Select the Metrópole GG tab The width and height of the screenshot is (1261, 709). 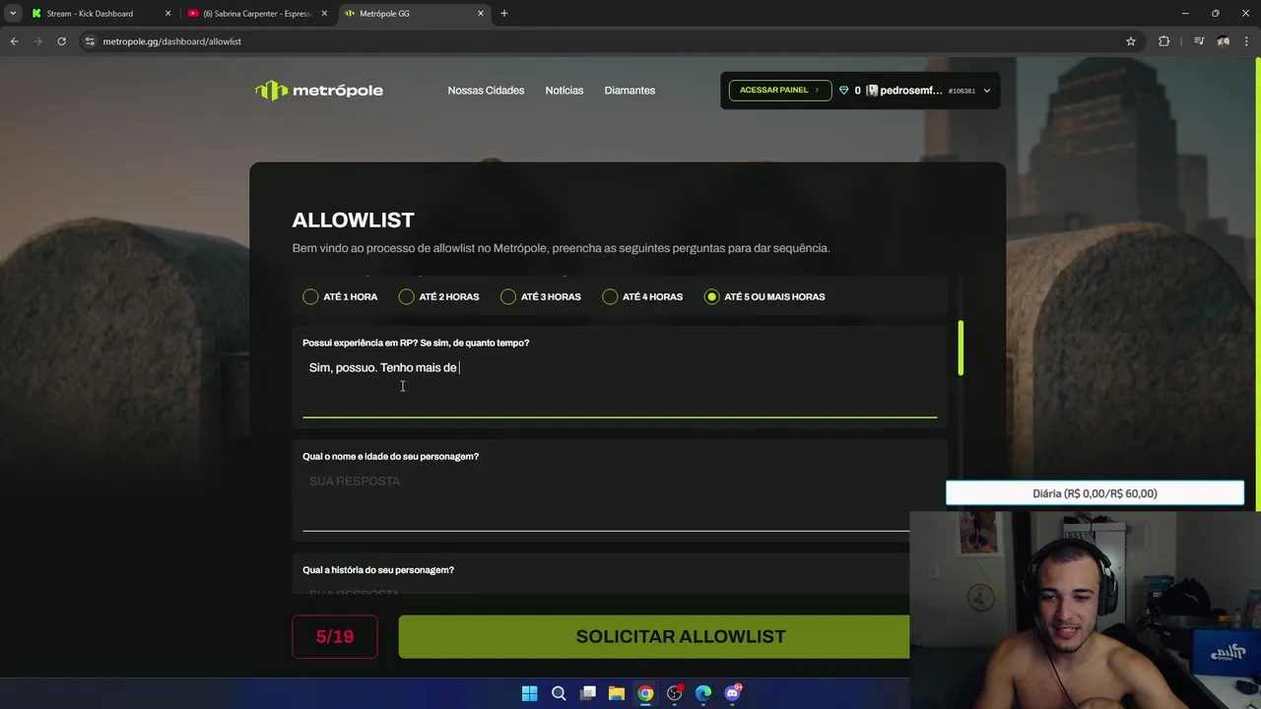coord(414,14)
